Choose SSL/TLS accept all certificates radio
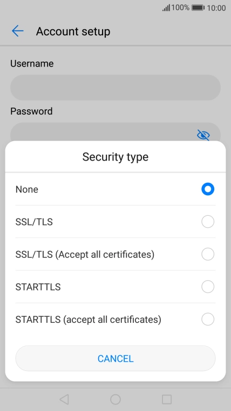The width and height of the screenshot is (231, 411). 208,254
